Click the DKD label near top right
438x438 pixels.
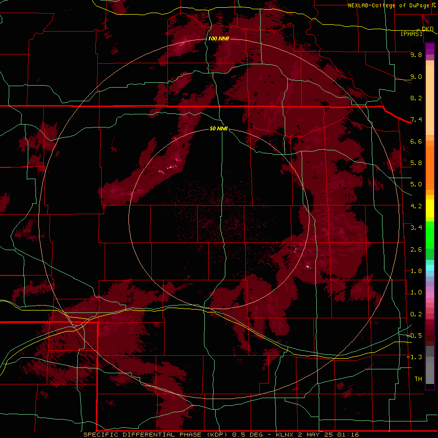coord(428,29)
